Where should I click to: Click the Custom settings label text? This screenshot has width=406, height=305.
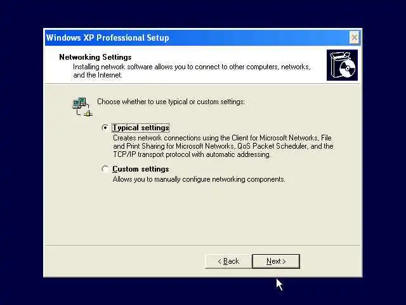[x=141, y=169]
